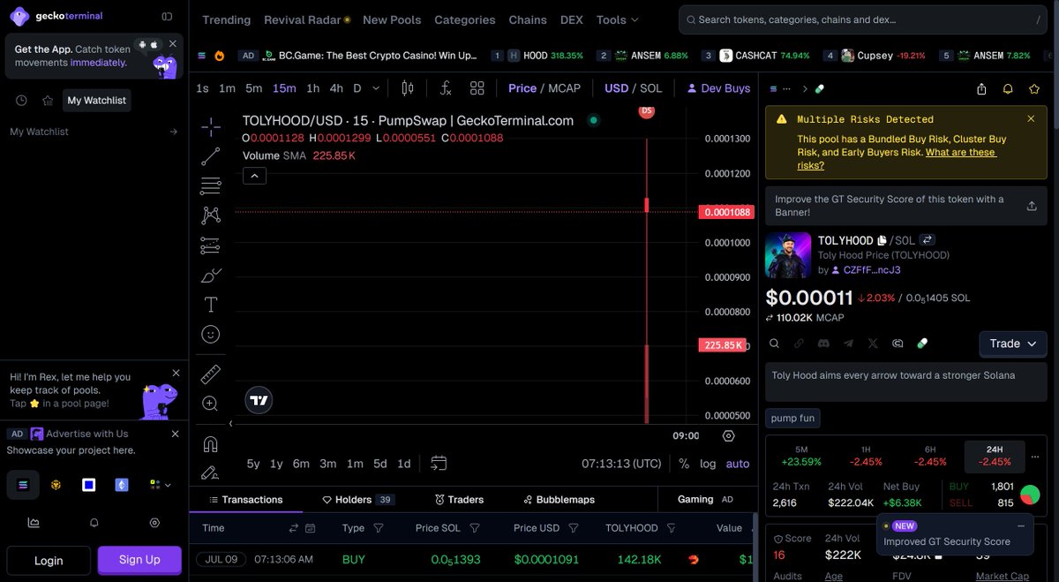Screen dimensions: 1059x582
Task: Open the Categories nav item
Action: (x=465, y=19)
